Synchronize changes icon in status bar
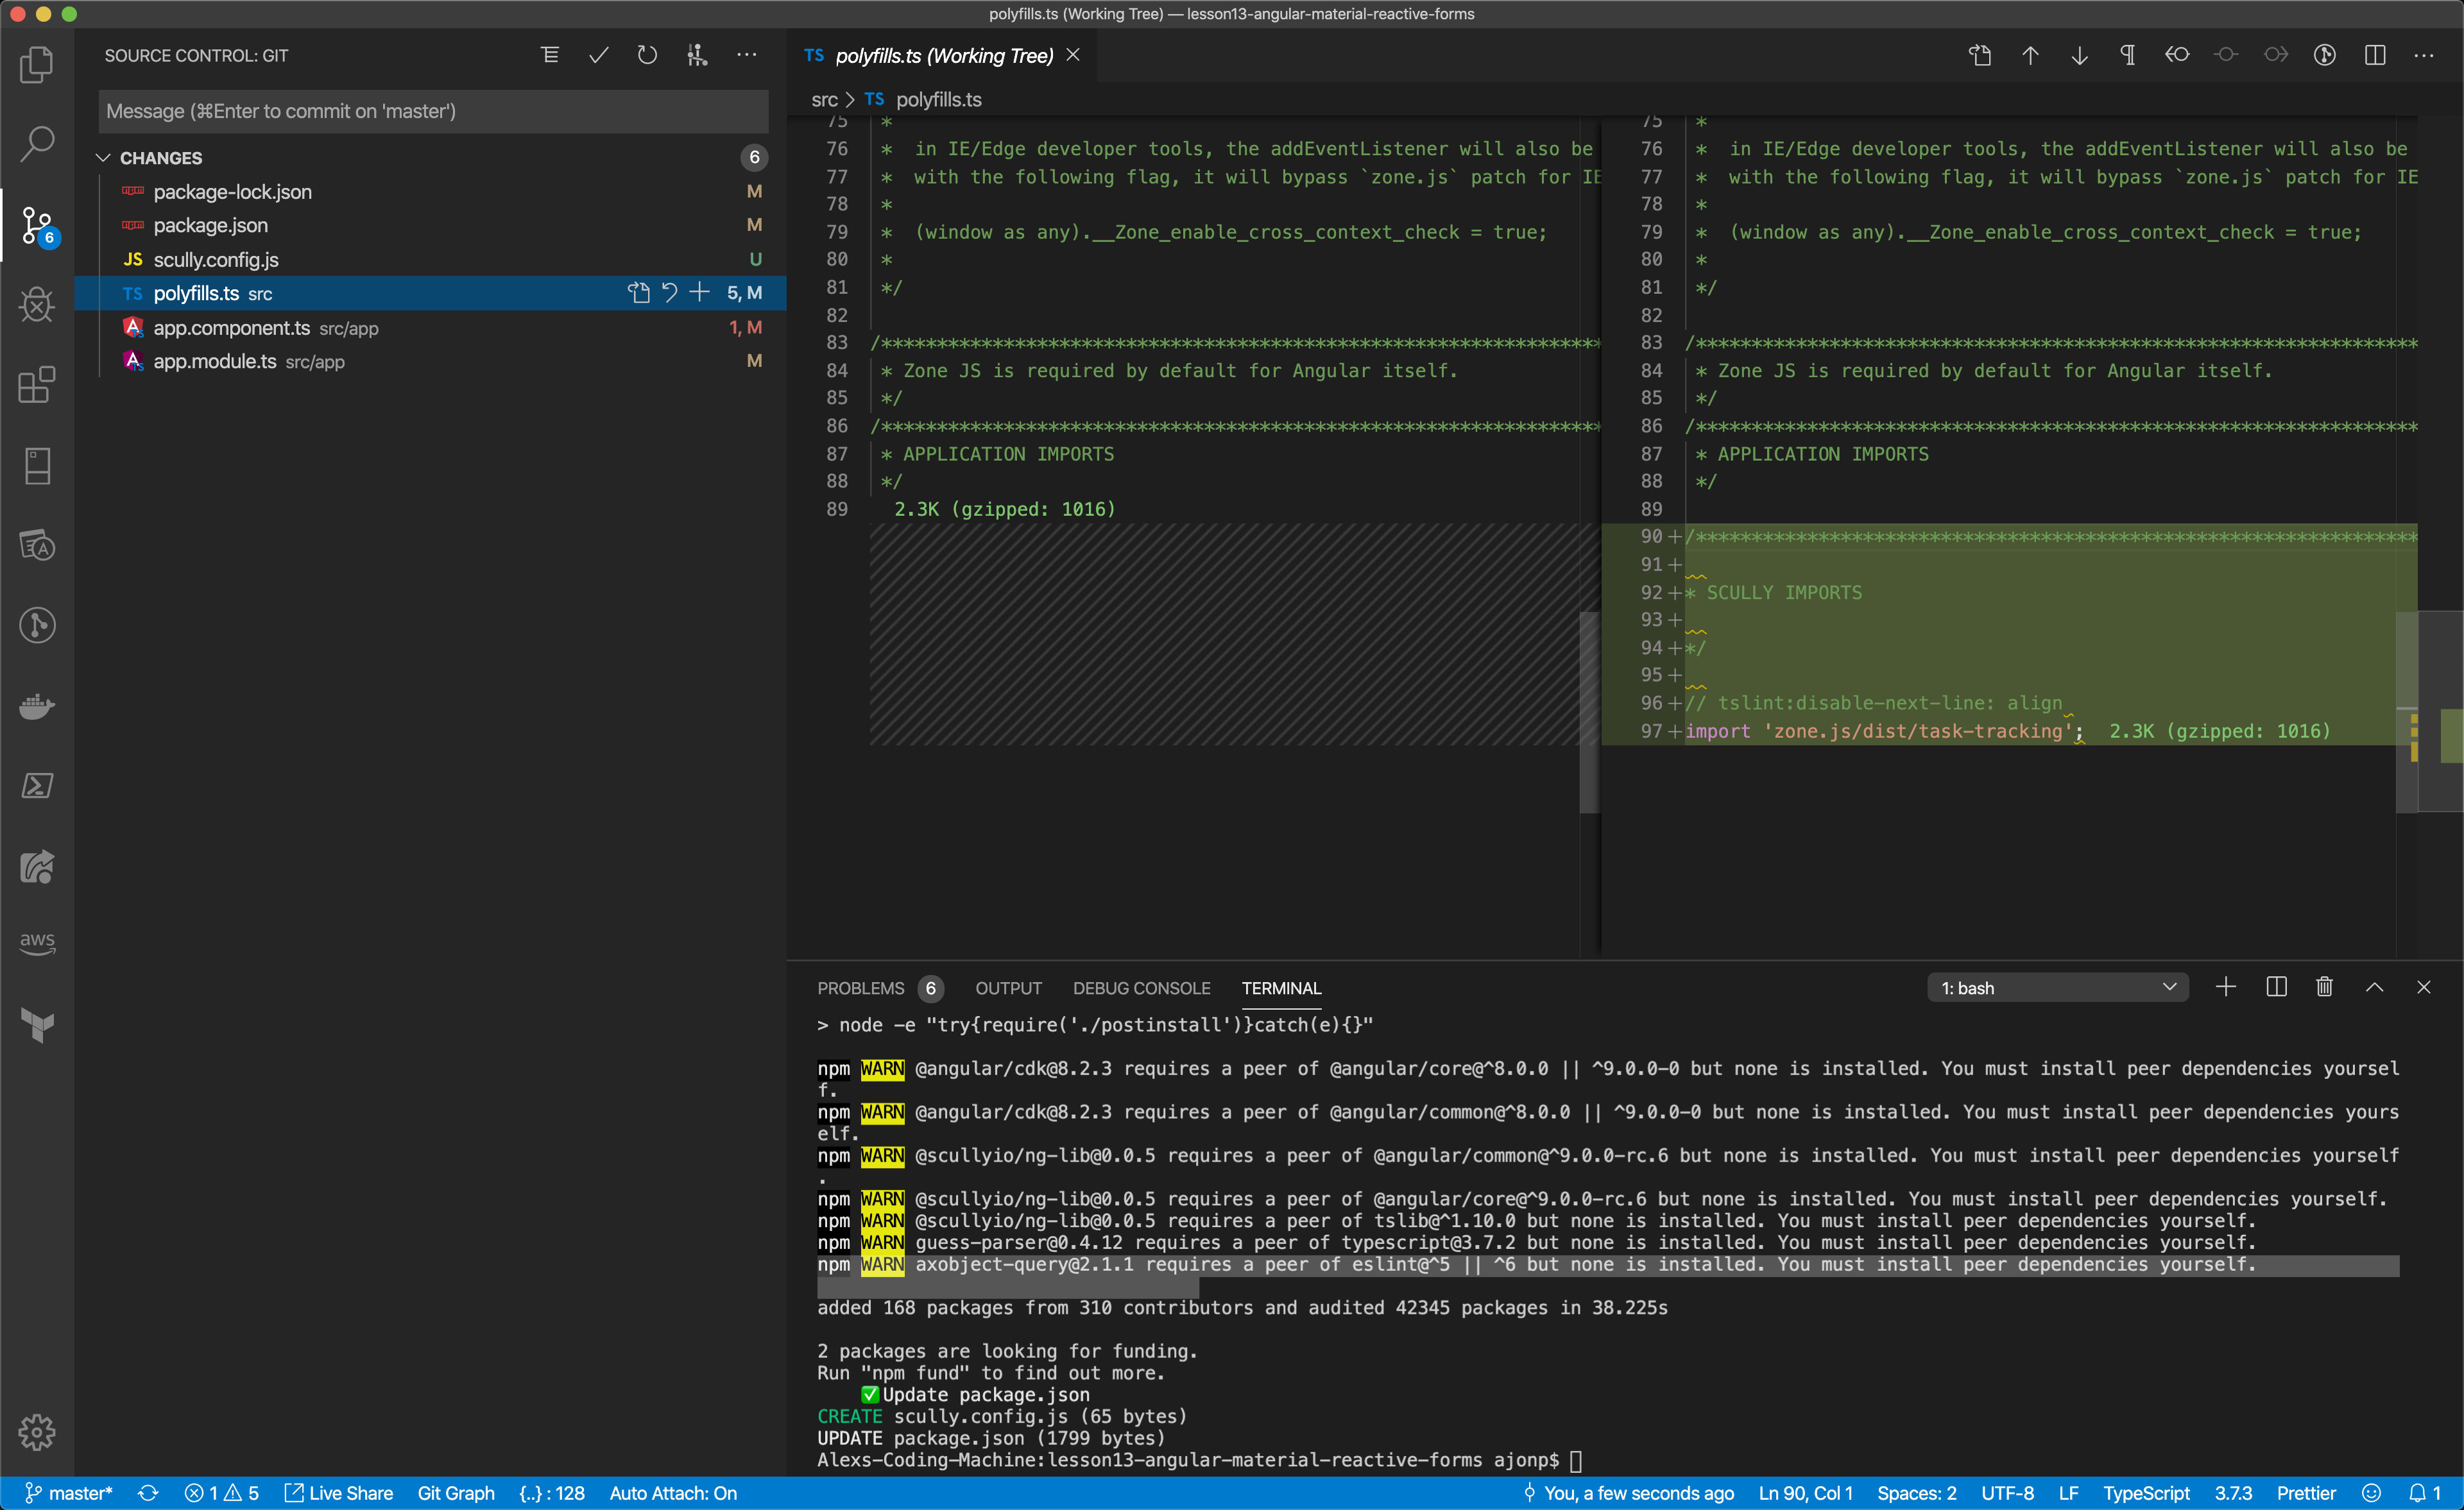The width and height of the screenshot is (2464, 1510). pyautogui.click(x=148, y=1493)
